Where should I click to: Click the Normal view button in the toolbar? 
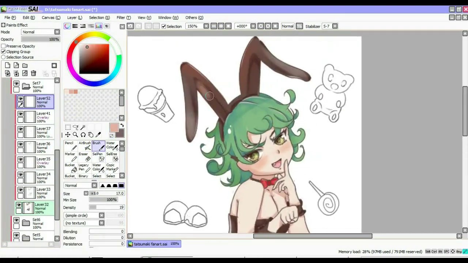point(287,26)
